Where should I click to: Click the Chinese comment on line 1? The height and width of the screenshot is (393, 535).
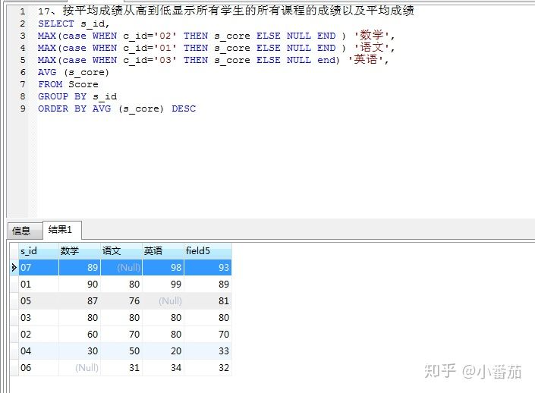[226, 11]
